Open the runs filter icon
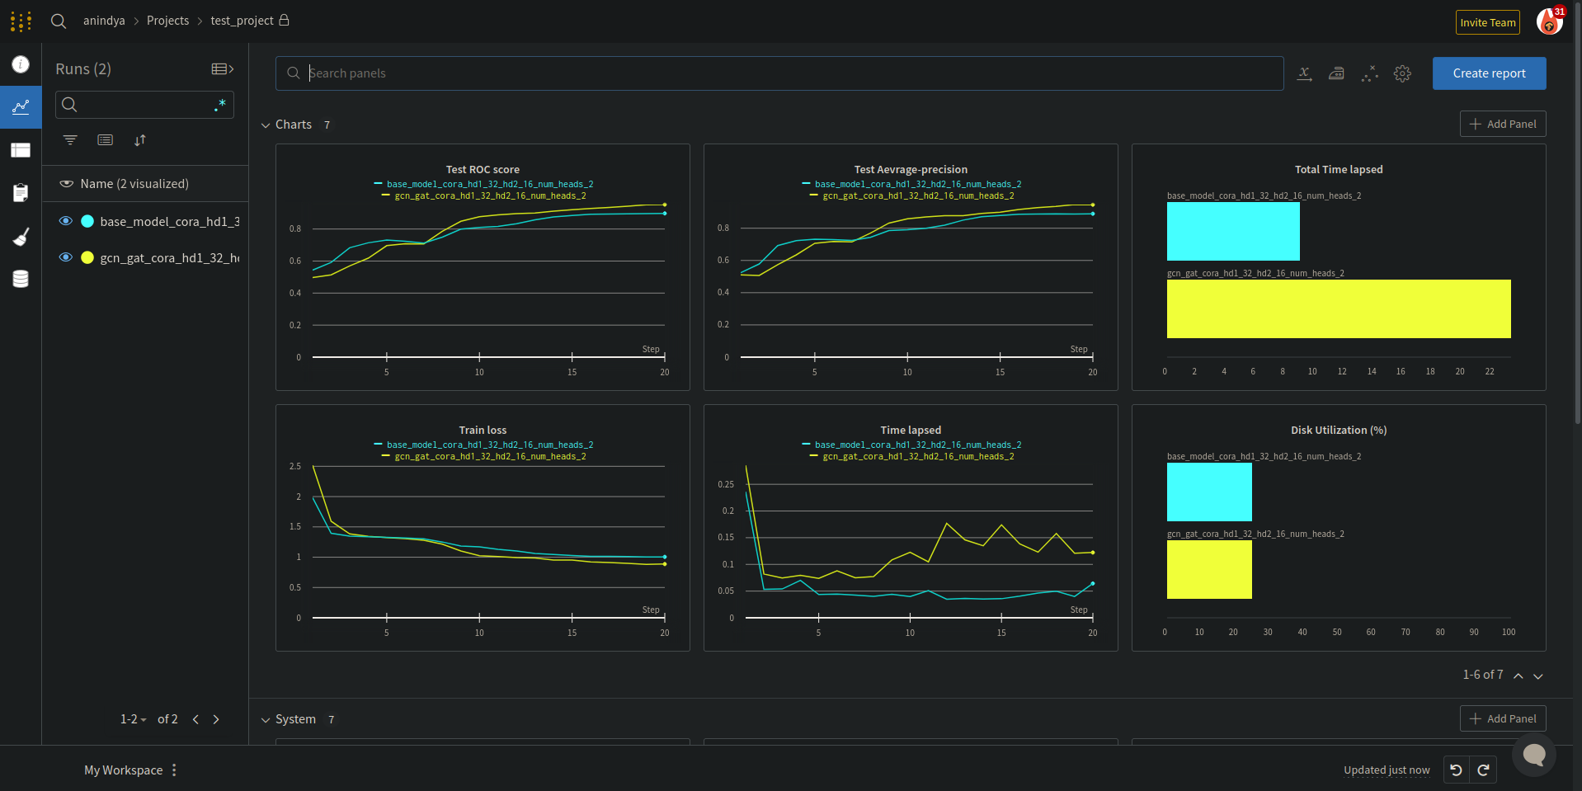This screenshot has width=1582, height=791. 70,140
